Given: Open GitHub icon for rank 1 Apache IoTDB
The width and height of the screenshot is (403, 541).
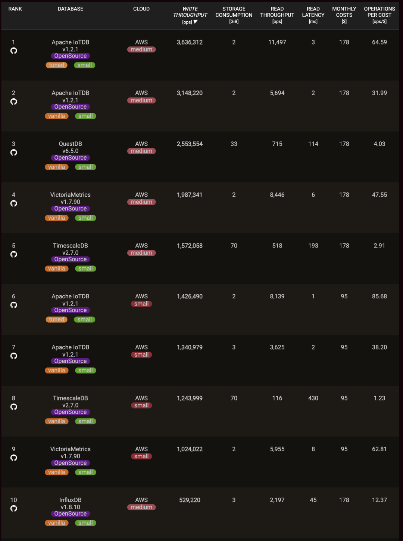Looking at the screenshot, I should [x=14, y=51].
